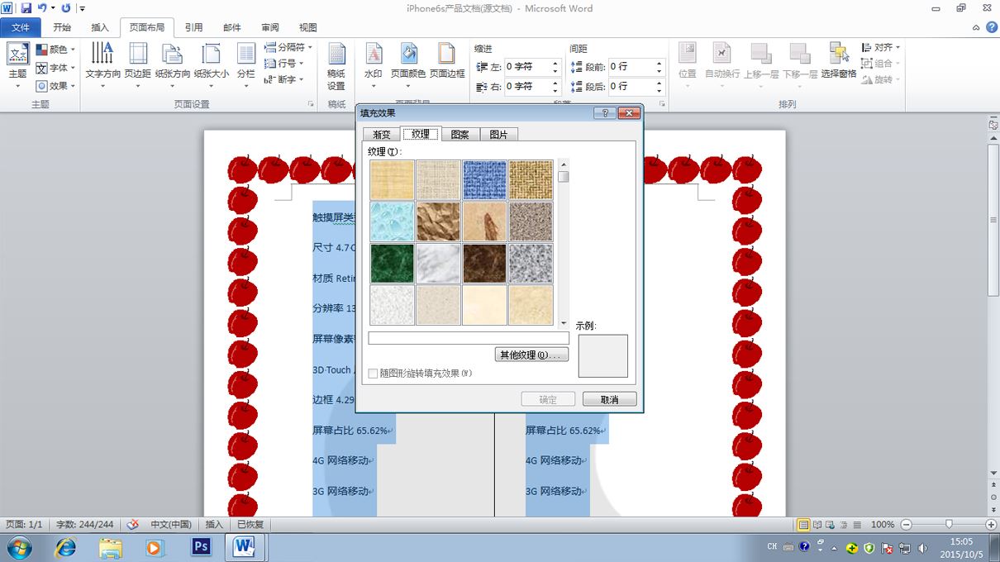This screenshot has height=562, width=1000.
Task: Increase the 段前 spacing before value
Action: pyautogui.click(x=660, y=63)
